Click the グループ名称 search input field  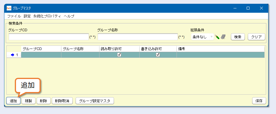[x=138, y=37]
